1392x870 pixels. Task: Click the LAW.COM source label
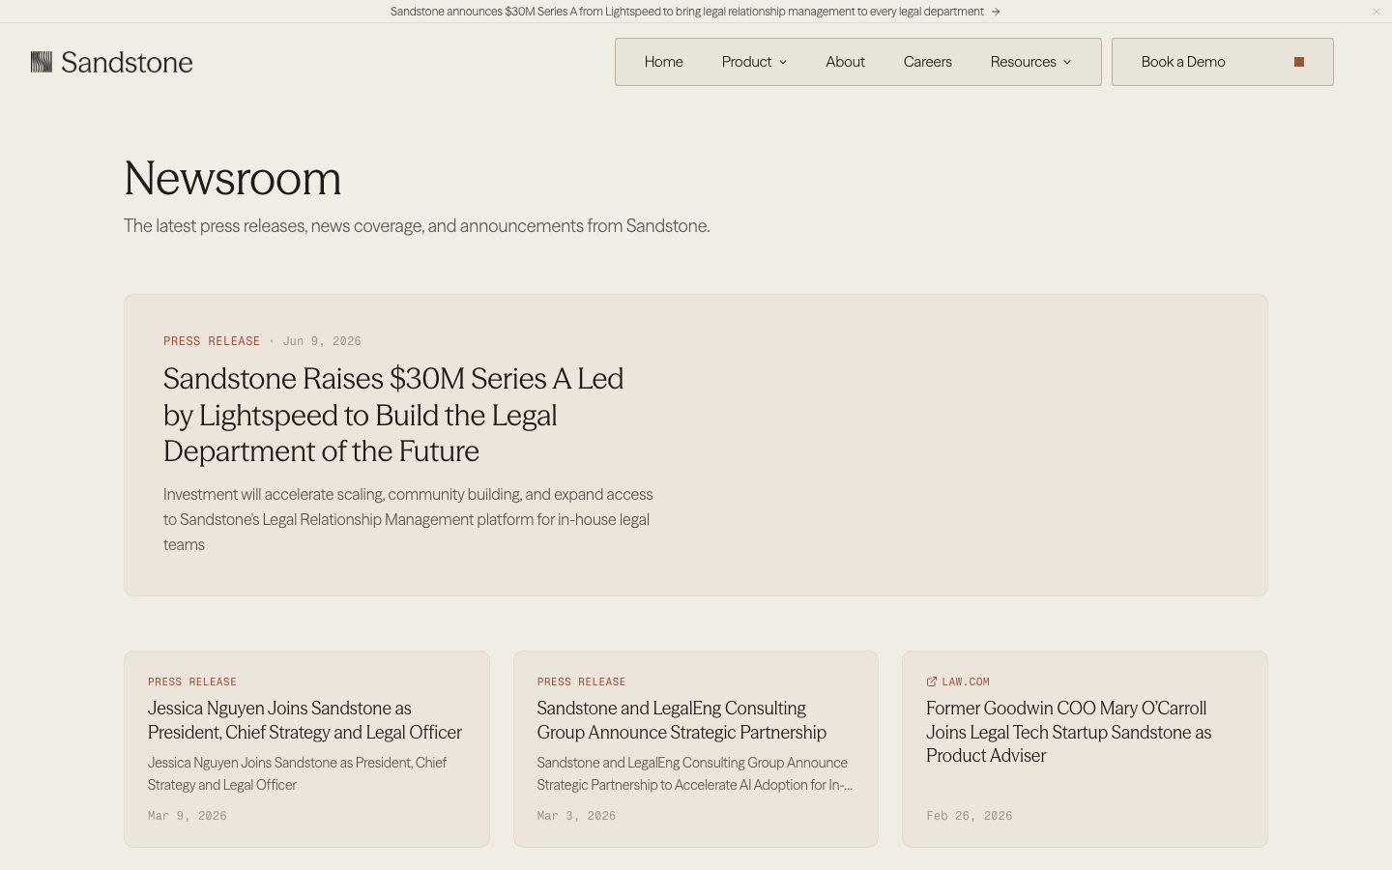966,681
